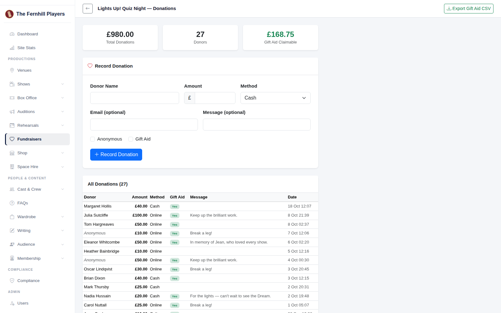The height and width of the screenshot is (313, 501).
Task: Open the Method dropdown showing Cash
Action: 276,98
